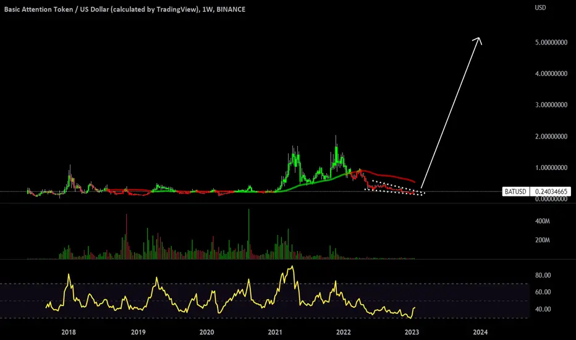Click the 2024 time axis label
The height and width of the screenshot is (340, 576).
coord(480,333)
